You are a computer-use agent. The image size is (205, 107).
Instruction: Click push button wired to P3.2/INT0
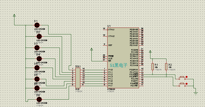(182, 78)
